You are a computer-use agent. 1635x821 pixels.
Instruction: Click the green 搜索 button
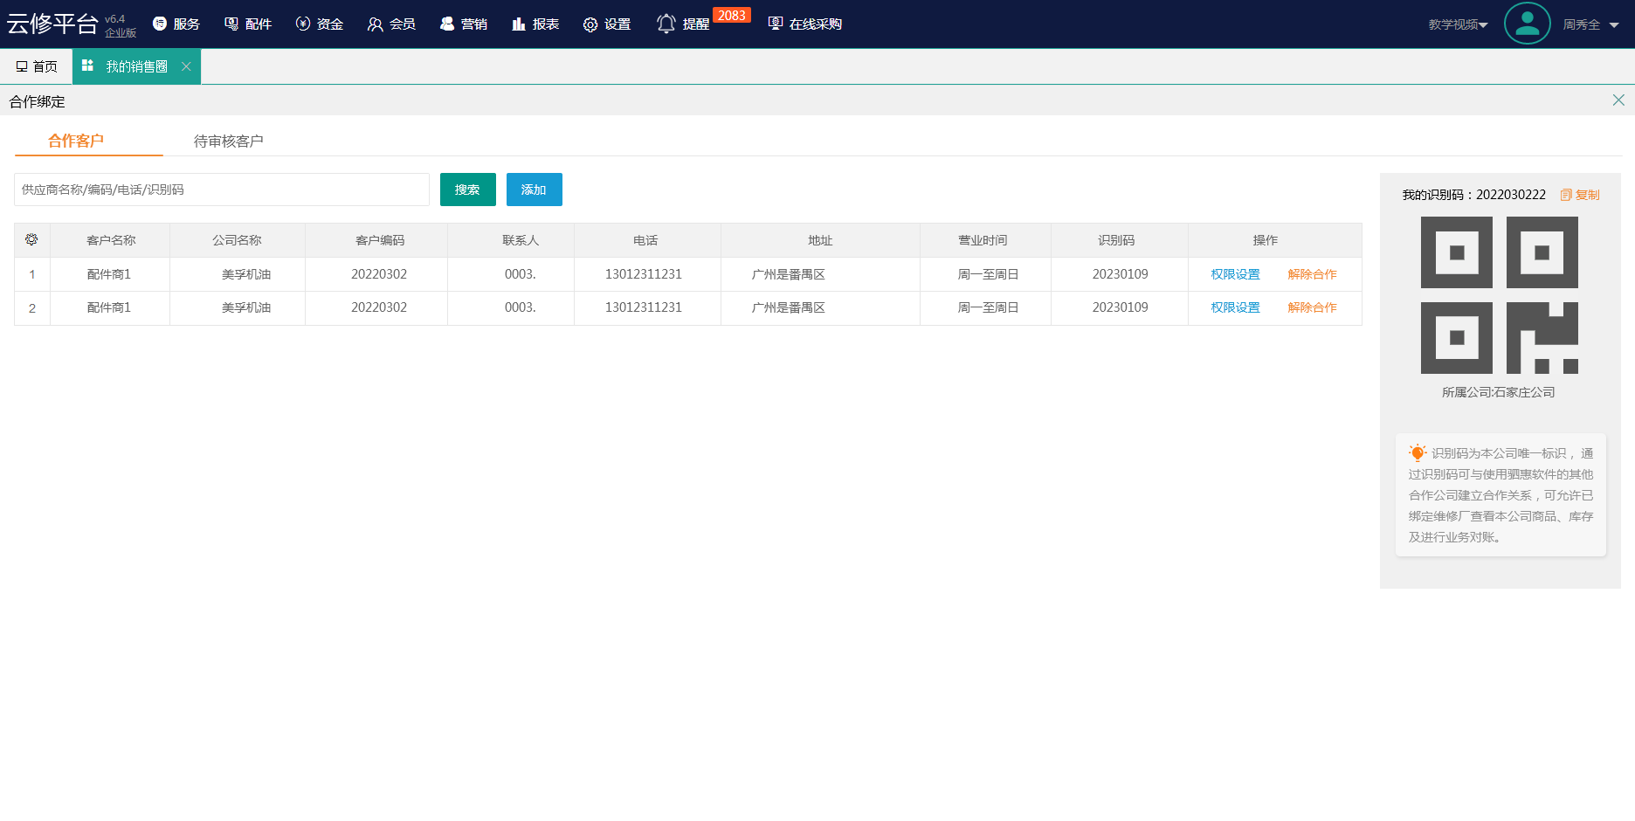click(x=467, y=190)
